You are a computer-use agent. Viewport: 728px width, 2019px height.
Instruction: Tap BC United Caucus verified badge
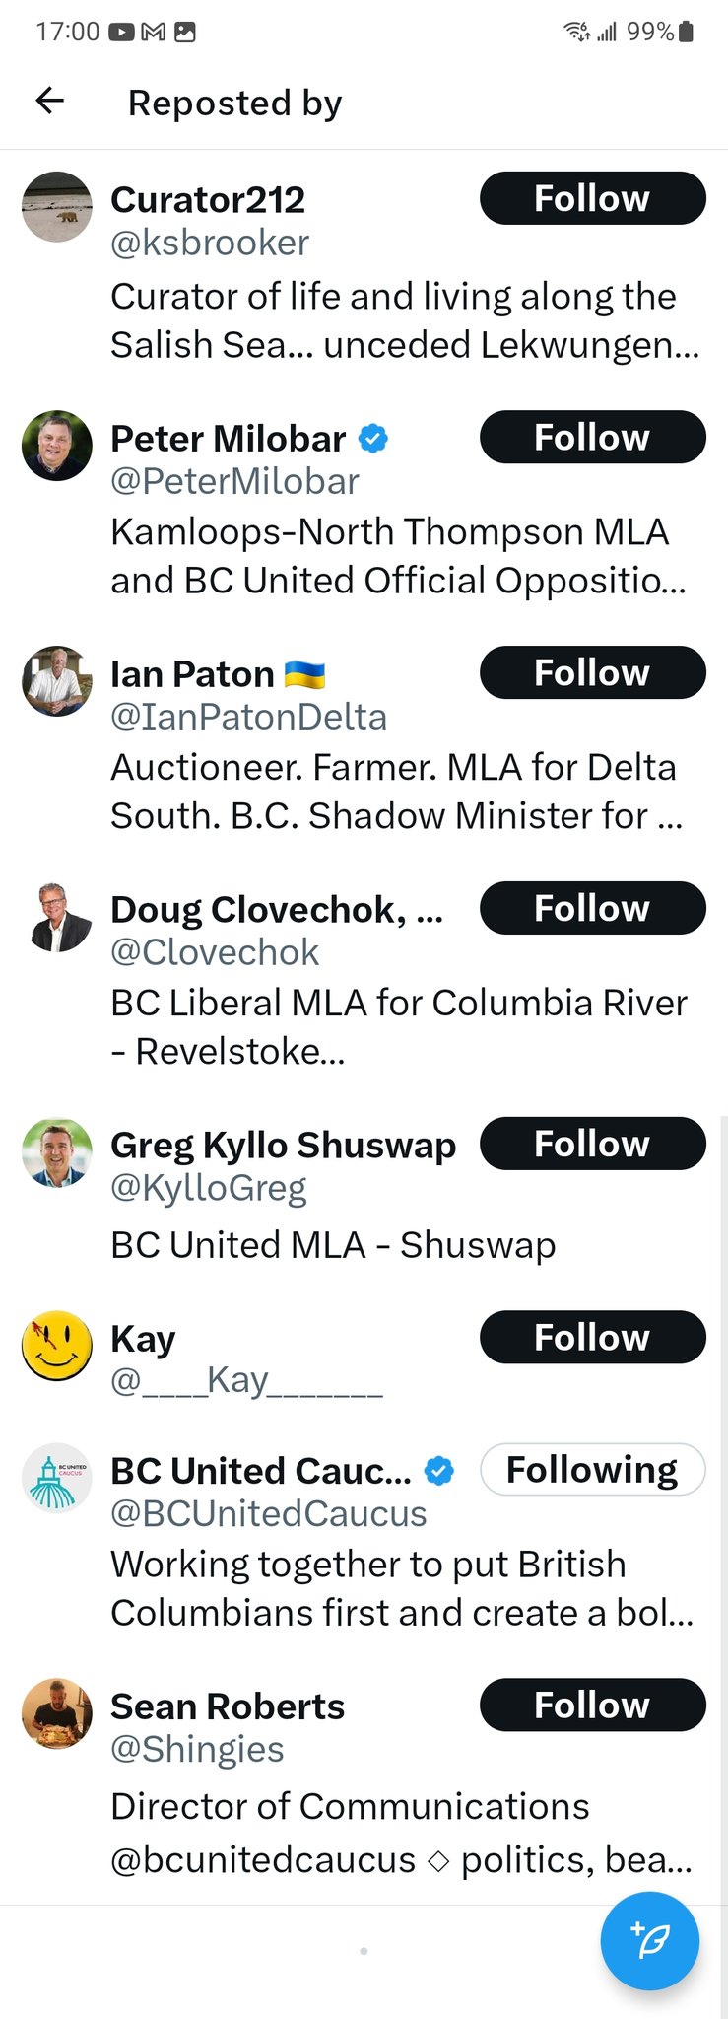pyautogui.click(x=439, y=1471)
